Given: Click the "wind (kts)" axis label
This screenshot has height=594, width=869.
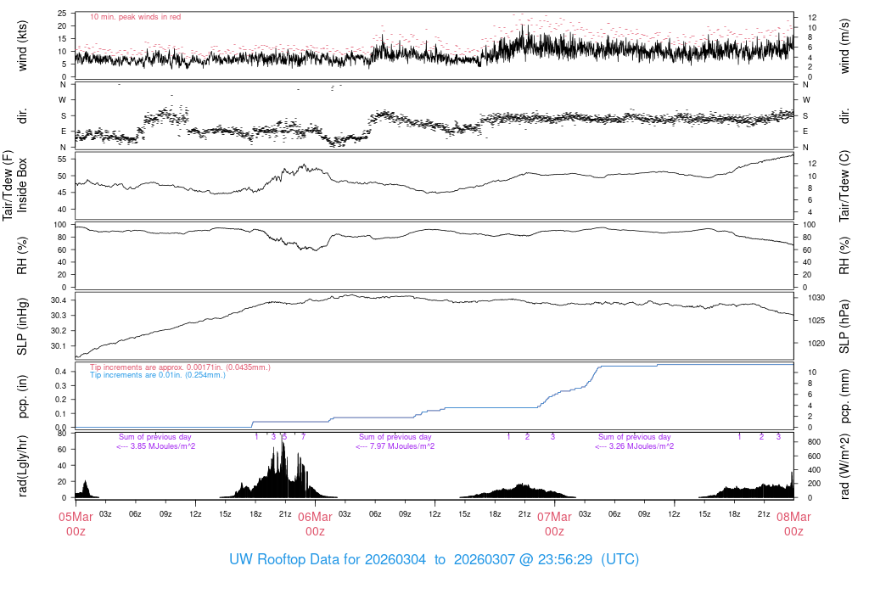Looking at the screenshot, I should [22, 46].
